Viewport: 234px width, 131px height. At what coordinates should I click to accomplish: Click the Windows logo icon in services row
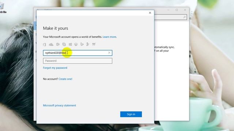point(70,44)
